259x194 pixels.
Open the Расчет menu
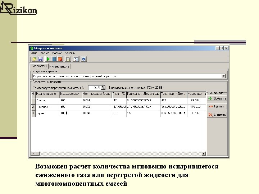pos(45,53)
